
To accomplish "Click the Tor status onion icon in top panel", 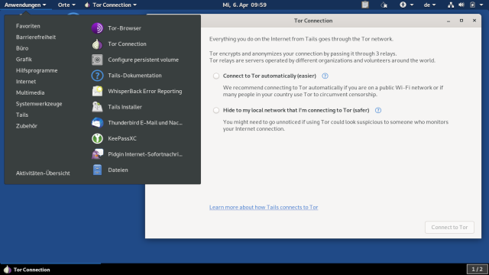I will (384, 5).
